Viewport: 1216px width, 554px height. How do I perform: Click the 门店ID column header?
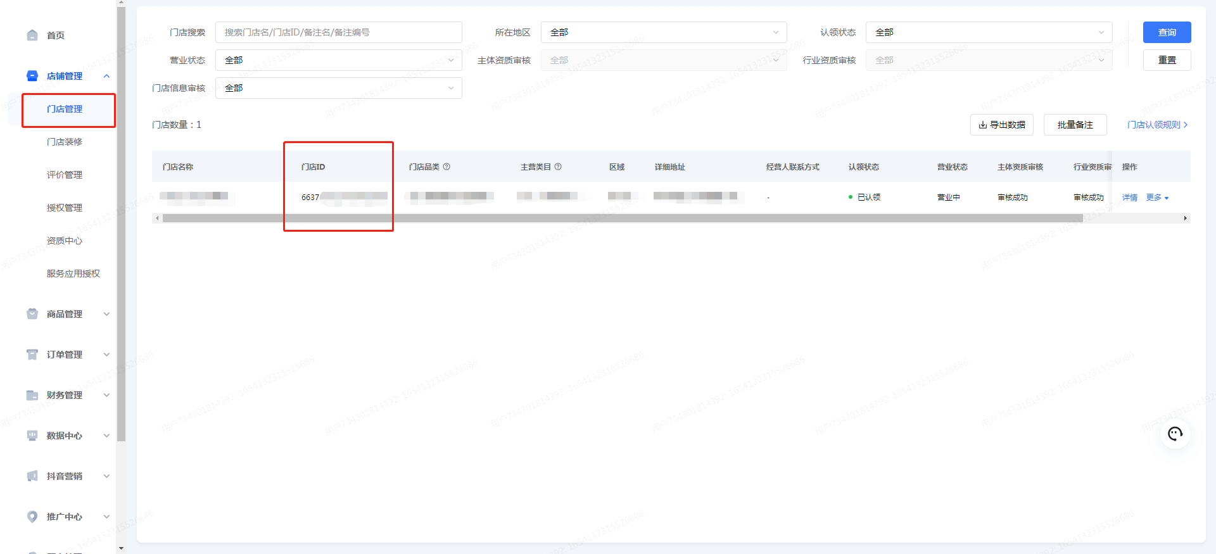click(313, 167)
